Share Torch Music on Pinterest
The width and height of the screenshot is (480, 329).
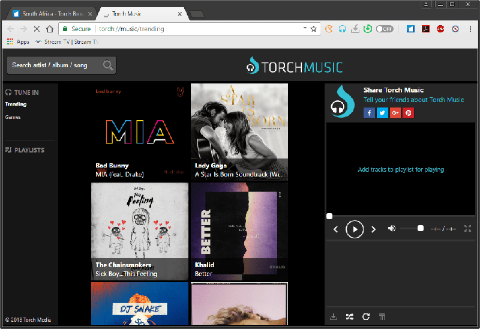coord(408,113)
